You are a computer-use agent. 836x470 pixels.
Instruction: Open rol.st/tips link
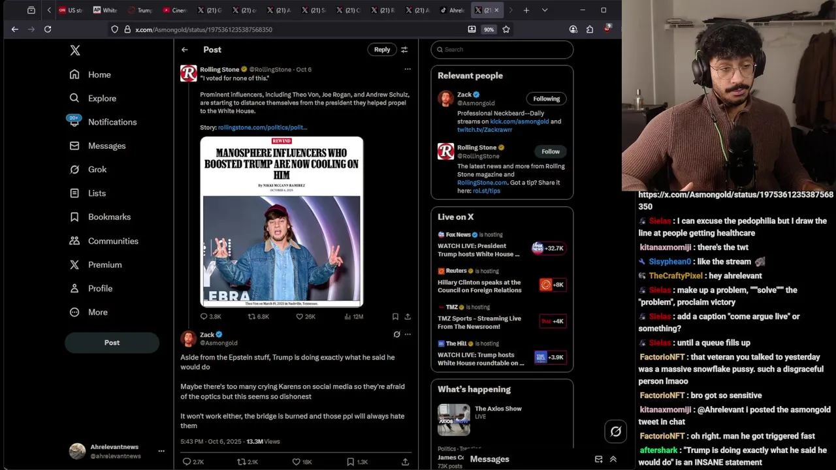[487, 191]
